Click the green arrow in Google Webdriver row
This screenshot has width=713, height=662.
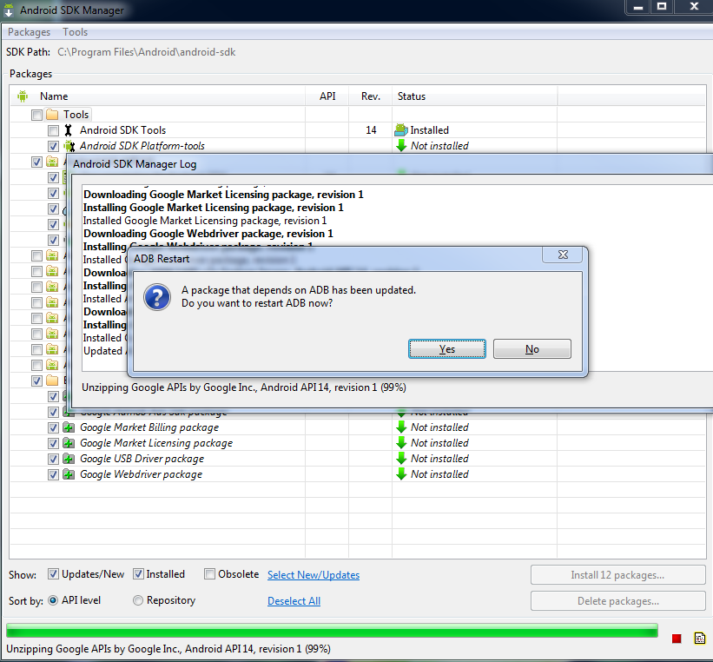tap(401, 474)
